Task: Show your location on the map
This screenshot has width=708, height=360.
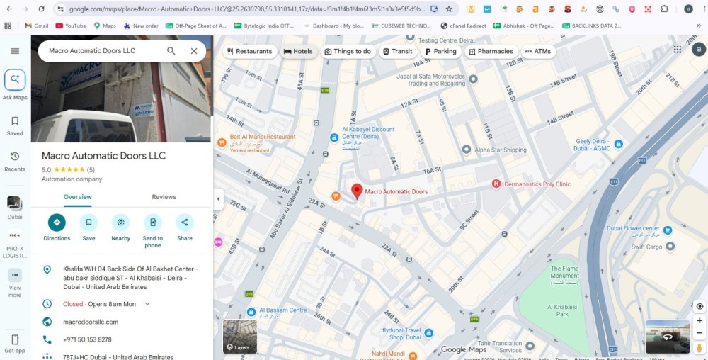Action: pyautogui.click(x=700, y=306)
